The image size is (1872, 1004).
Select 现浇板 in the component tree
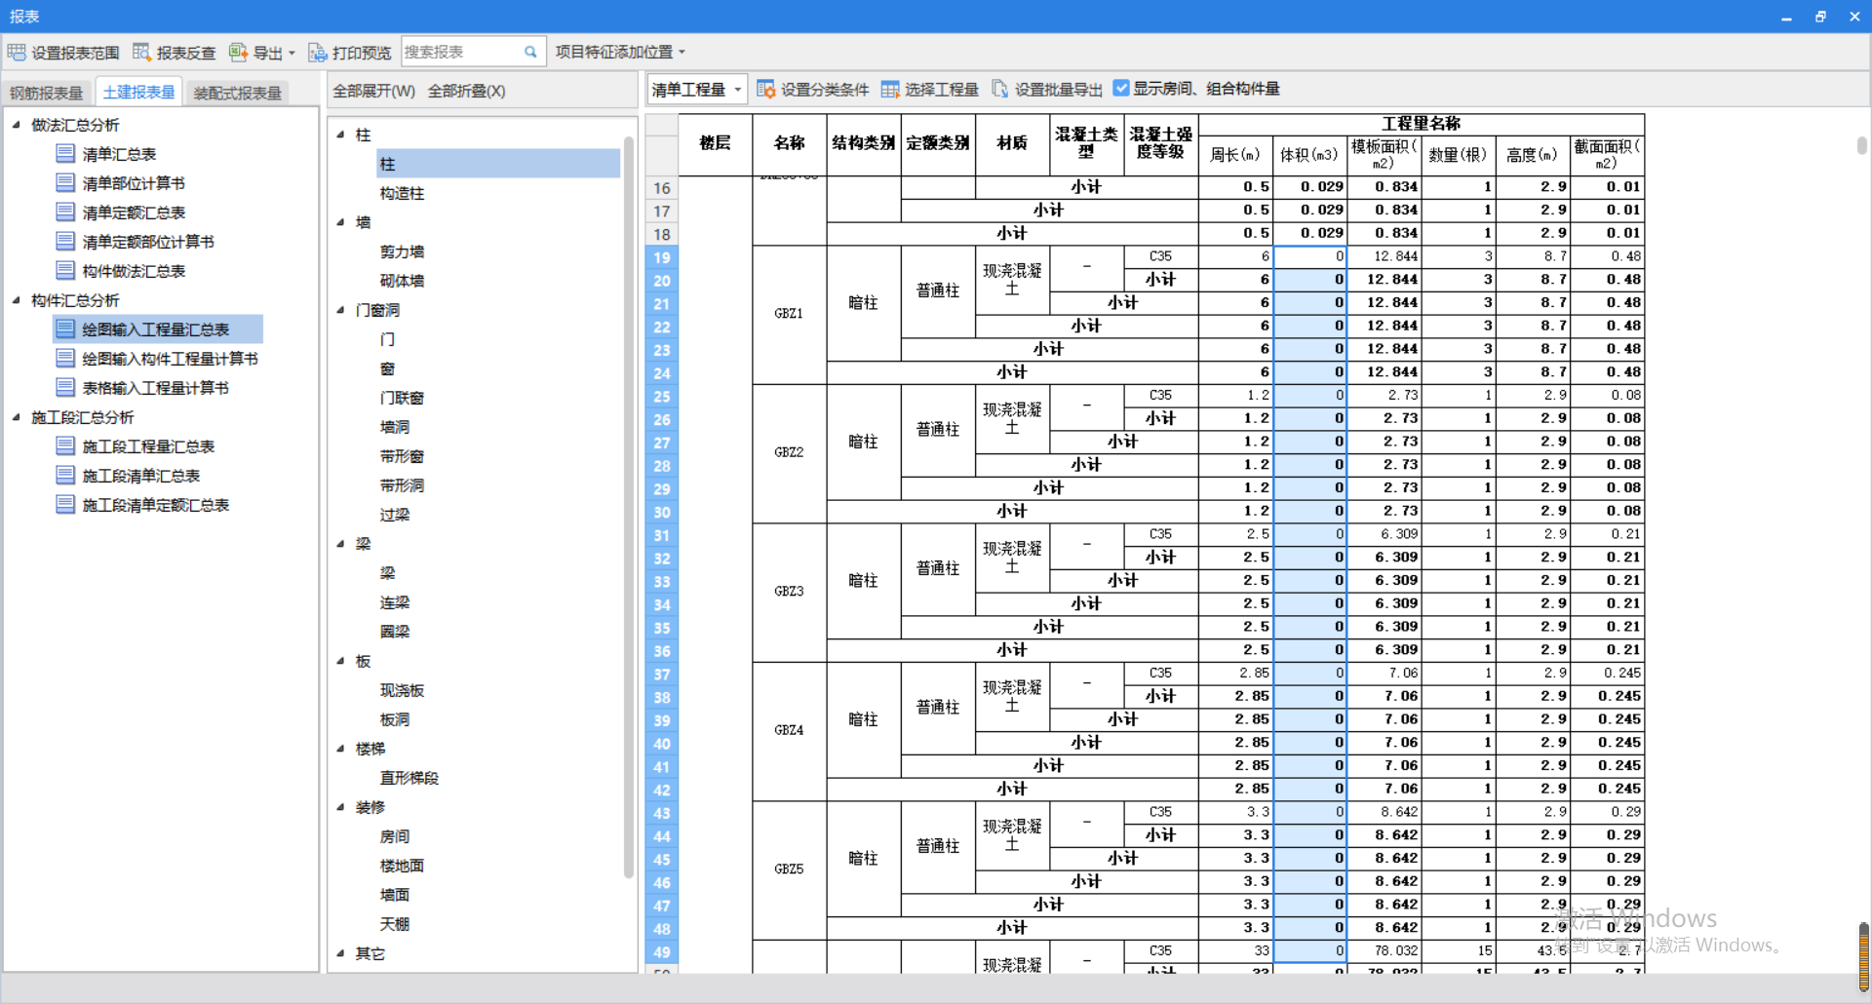point(402,690)
